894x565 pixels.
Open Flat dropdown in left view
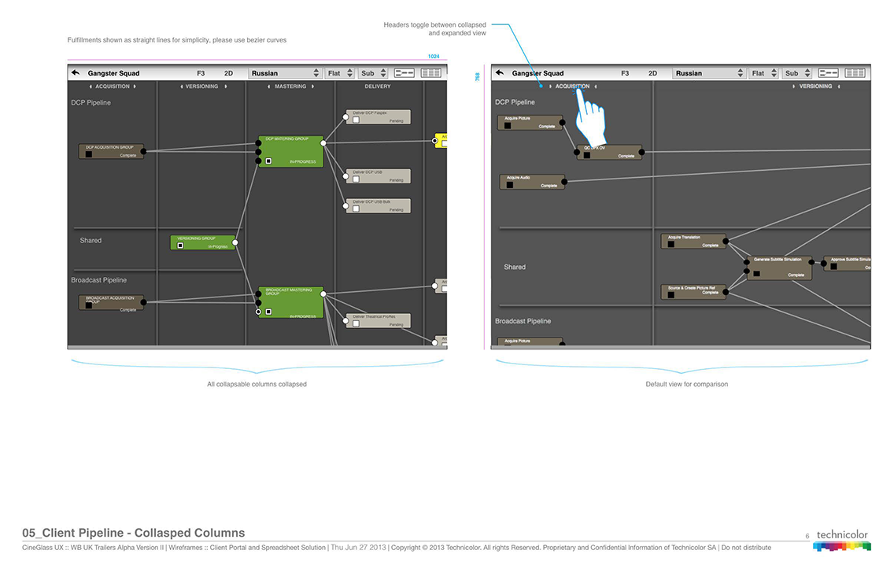tap(340, 73)
